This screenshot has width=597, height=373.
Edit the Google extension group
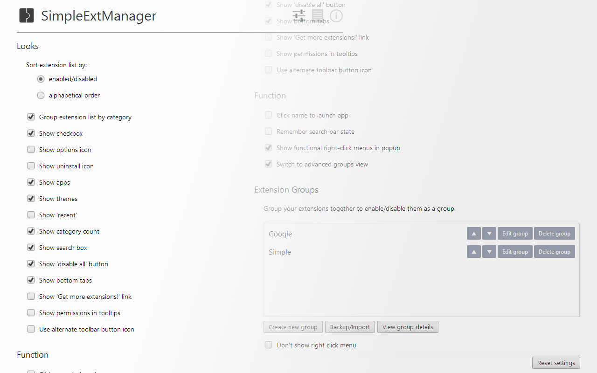tap(515, 233)
